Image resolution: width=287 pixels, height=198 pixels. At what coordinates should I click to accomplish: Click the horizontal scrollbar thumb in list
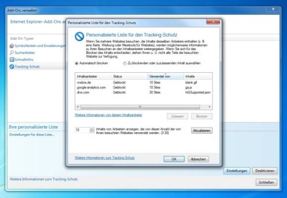coord(140,107)
